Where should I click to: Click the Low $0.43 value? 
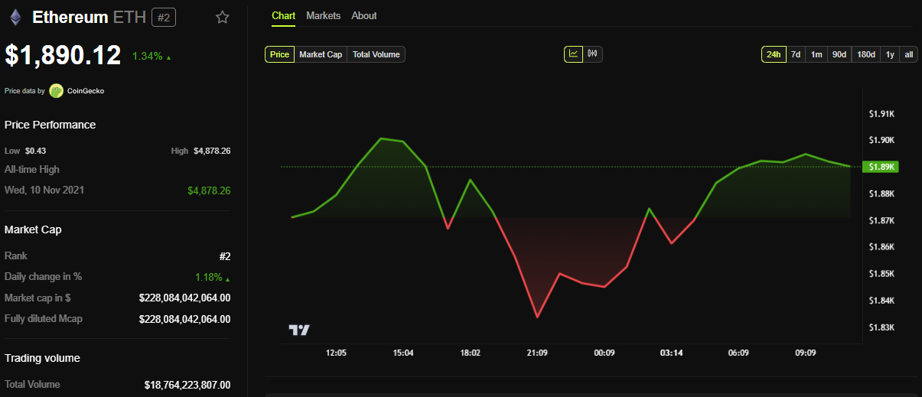pos(35,151)
